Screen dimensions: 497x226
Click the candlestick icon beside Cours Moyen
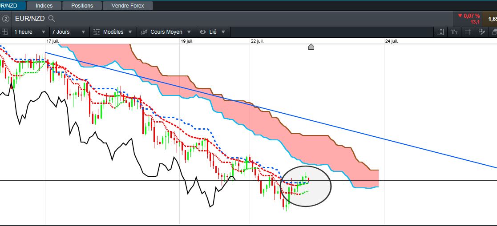pyautogui.click(x=144, y=32)
